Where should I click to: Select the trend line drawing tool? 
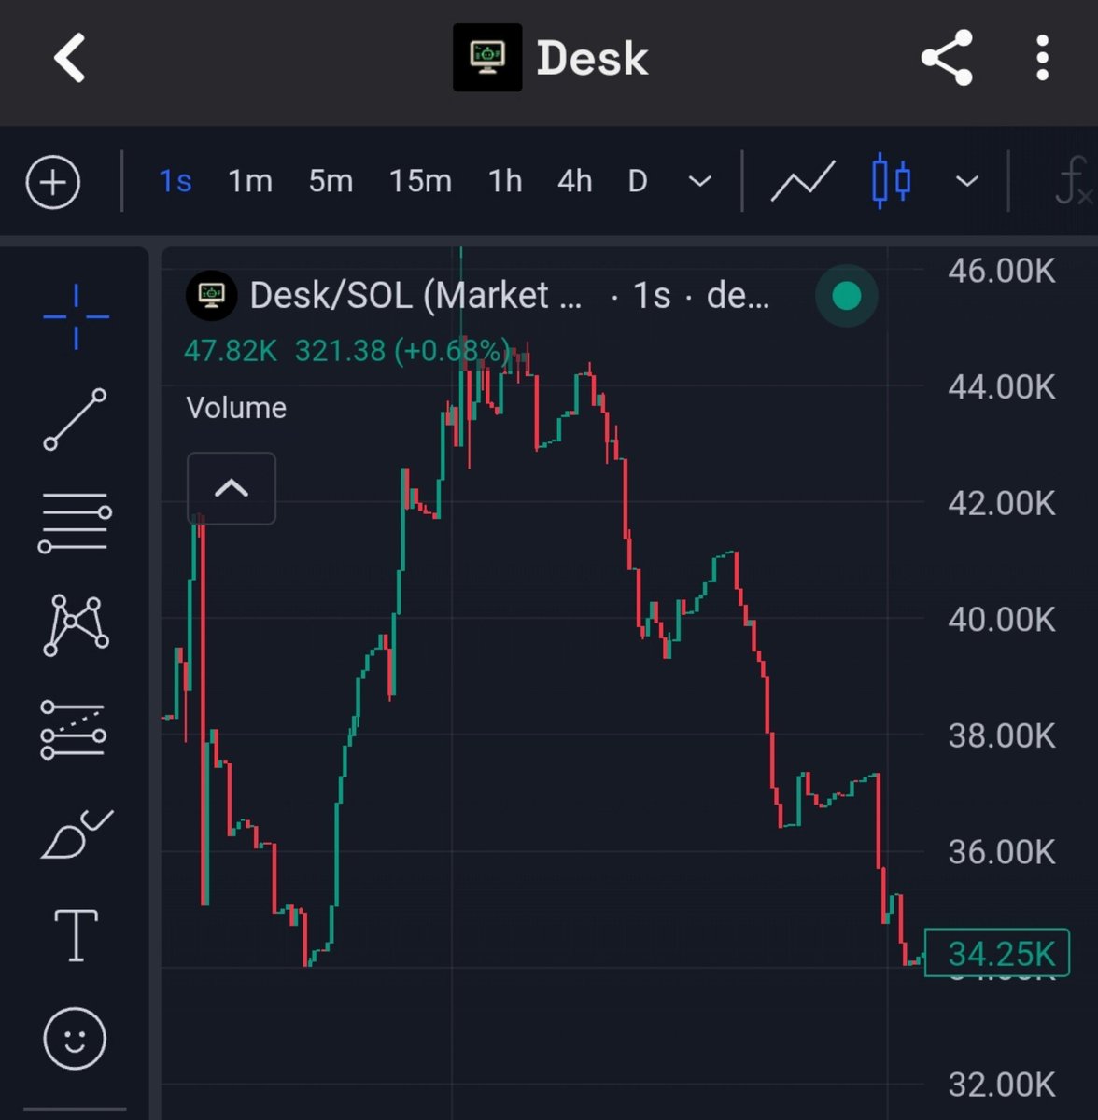pos(75,419)
